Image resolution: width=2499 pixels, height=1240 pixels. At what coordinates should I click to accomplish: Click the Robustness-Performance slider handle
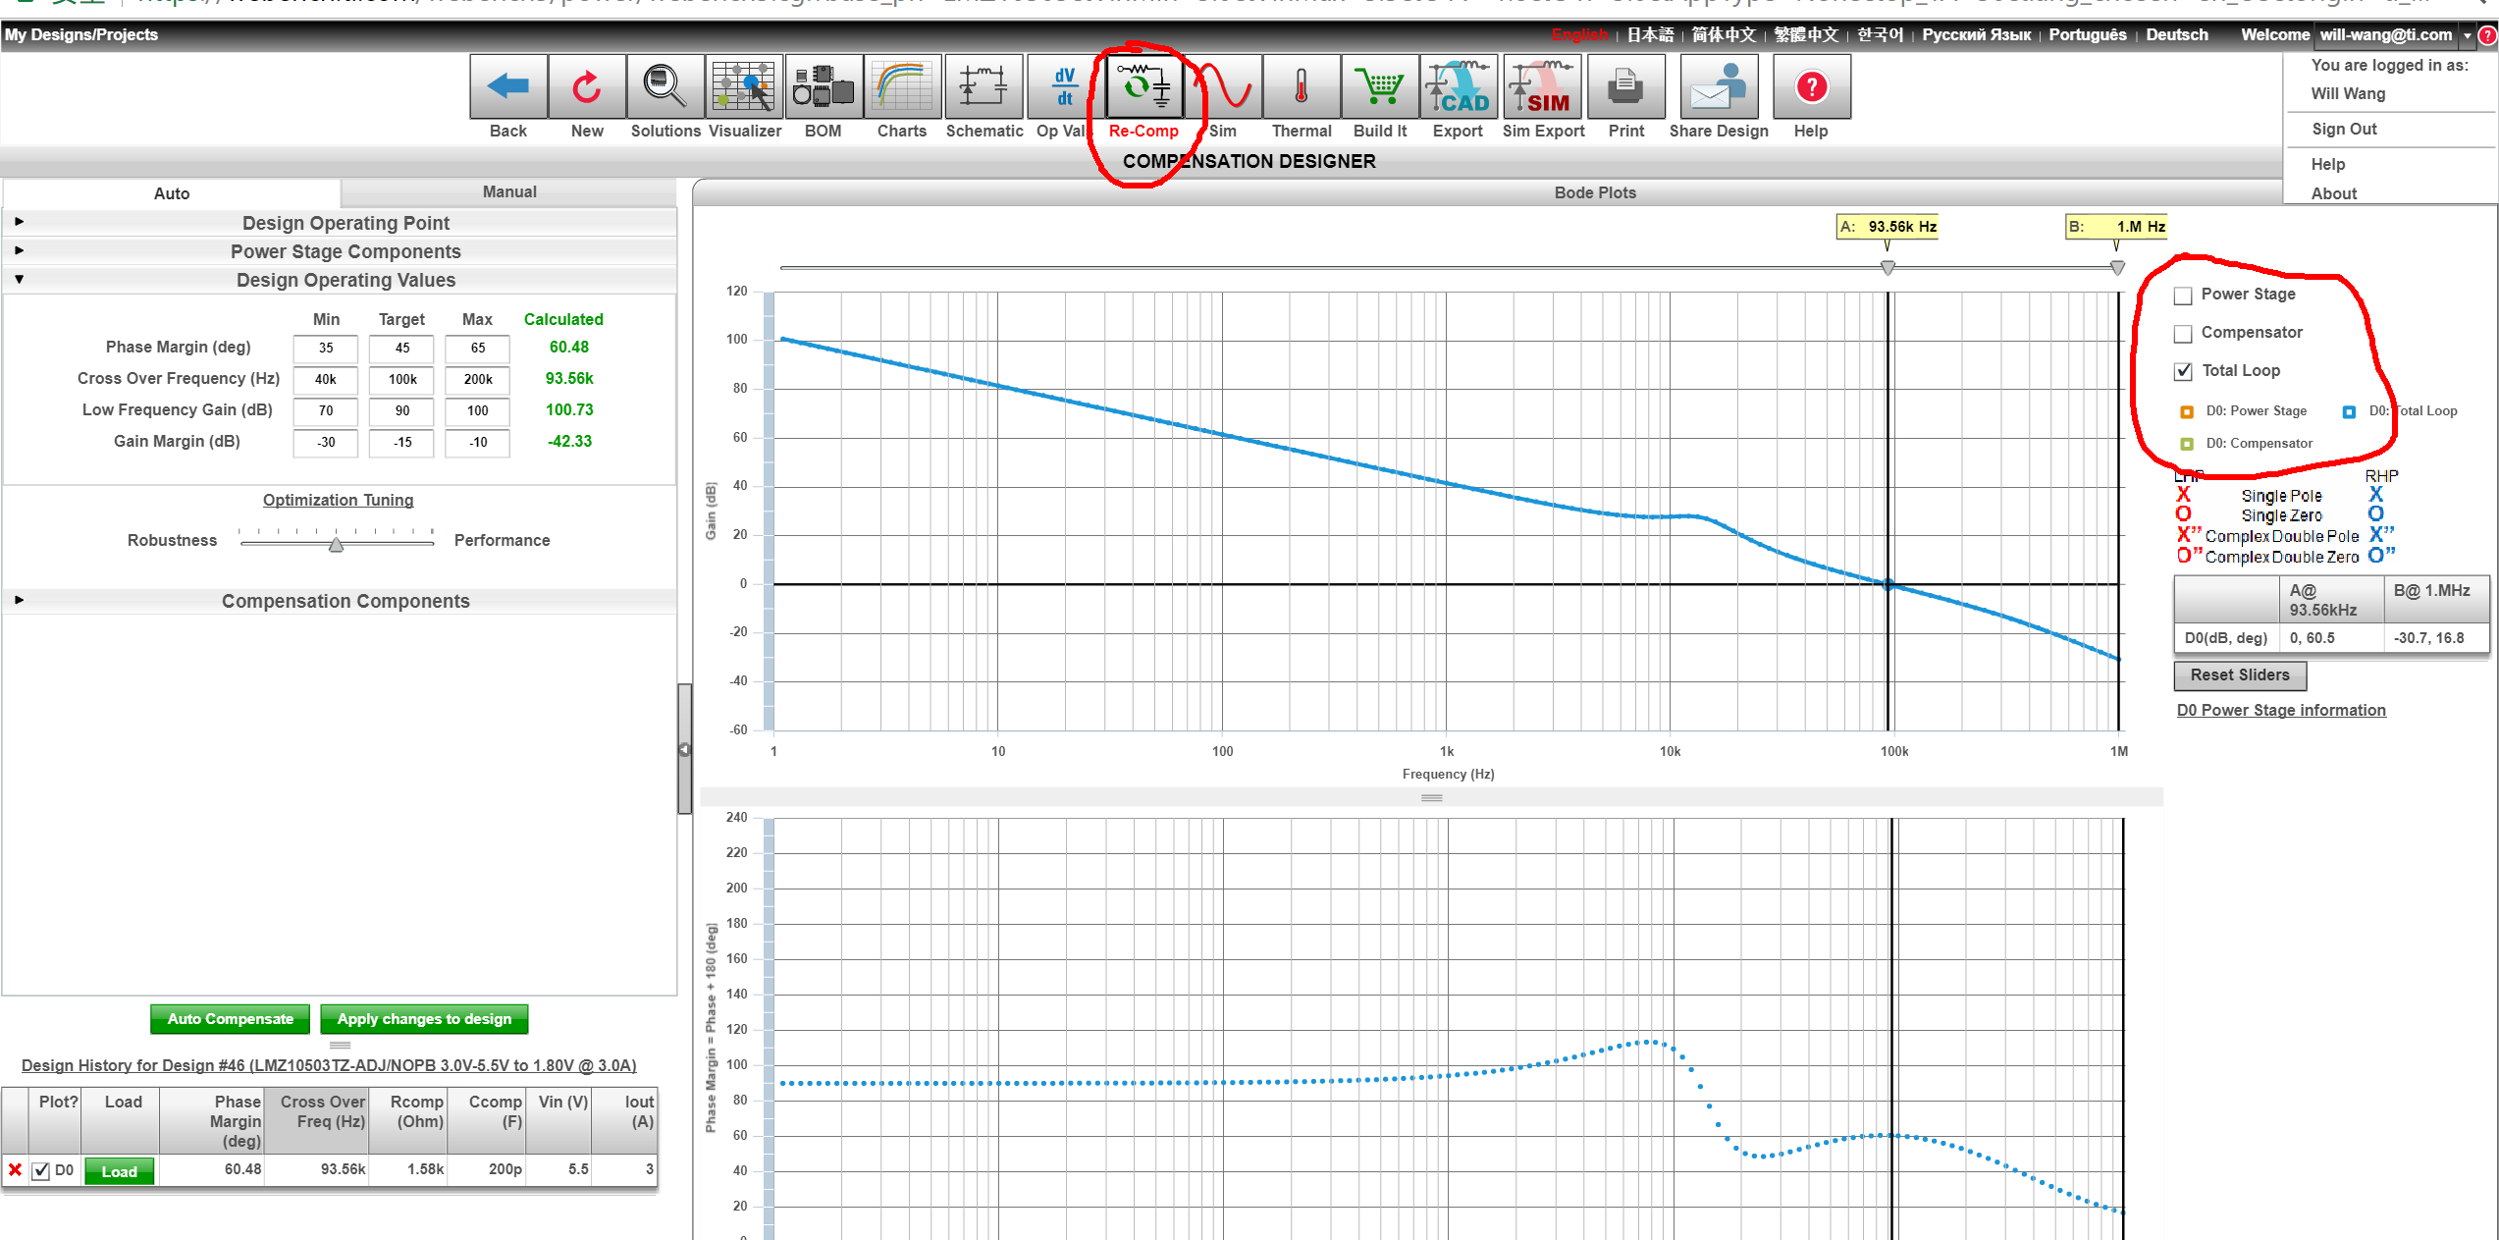coord(336,544)
